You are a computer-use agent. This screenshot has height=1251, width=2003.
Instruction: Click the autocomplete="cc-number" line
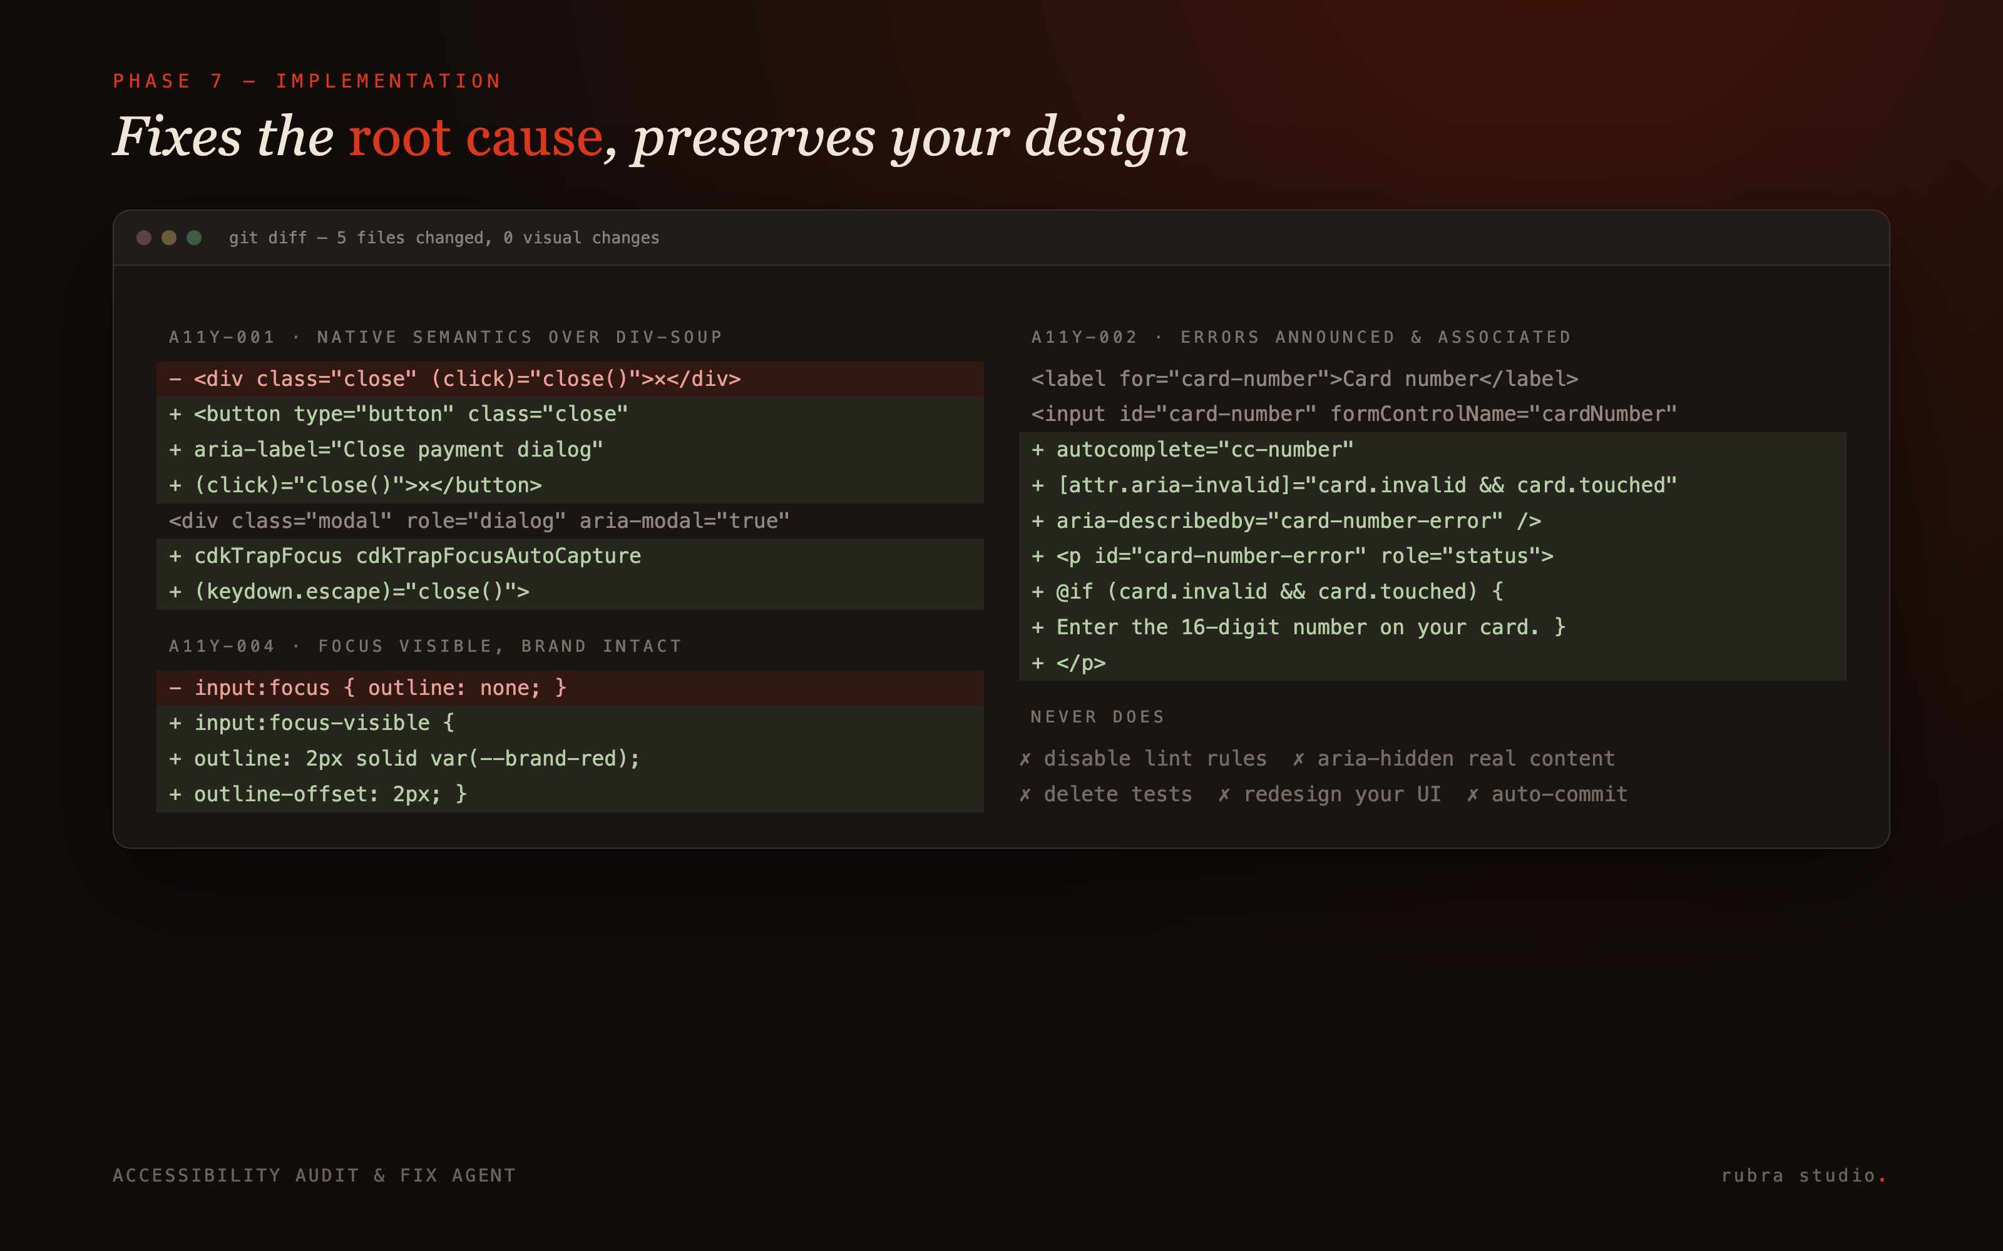point(1432,450)
